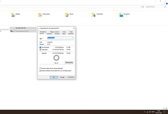
Task: Open Explorer help via blue question icon
Action: click(167, 3)
